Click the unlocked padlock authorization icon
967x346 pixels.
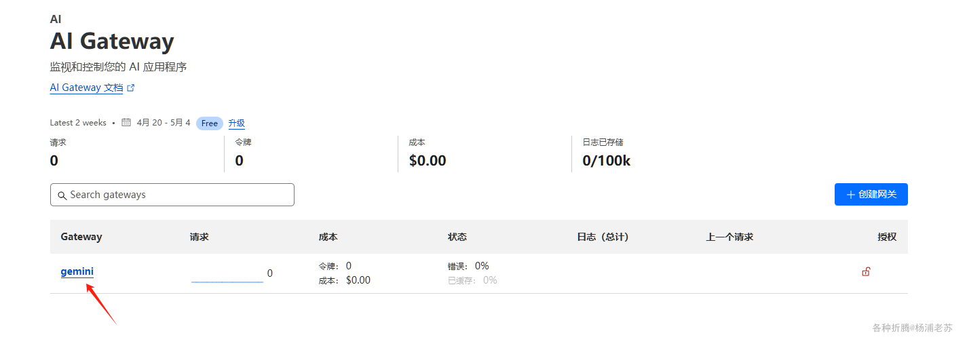[866, 272]
